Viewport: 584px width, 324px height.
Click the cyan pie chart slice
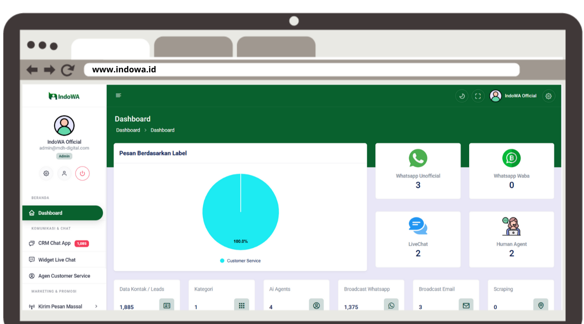[x=241, y=212]
